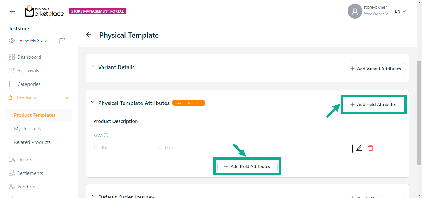
Task: Click the Marketplace logo
Action: pyautogui.click(x=44, y=11)
